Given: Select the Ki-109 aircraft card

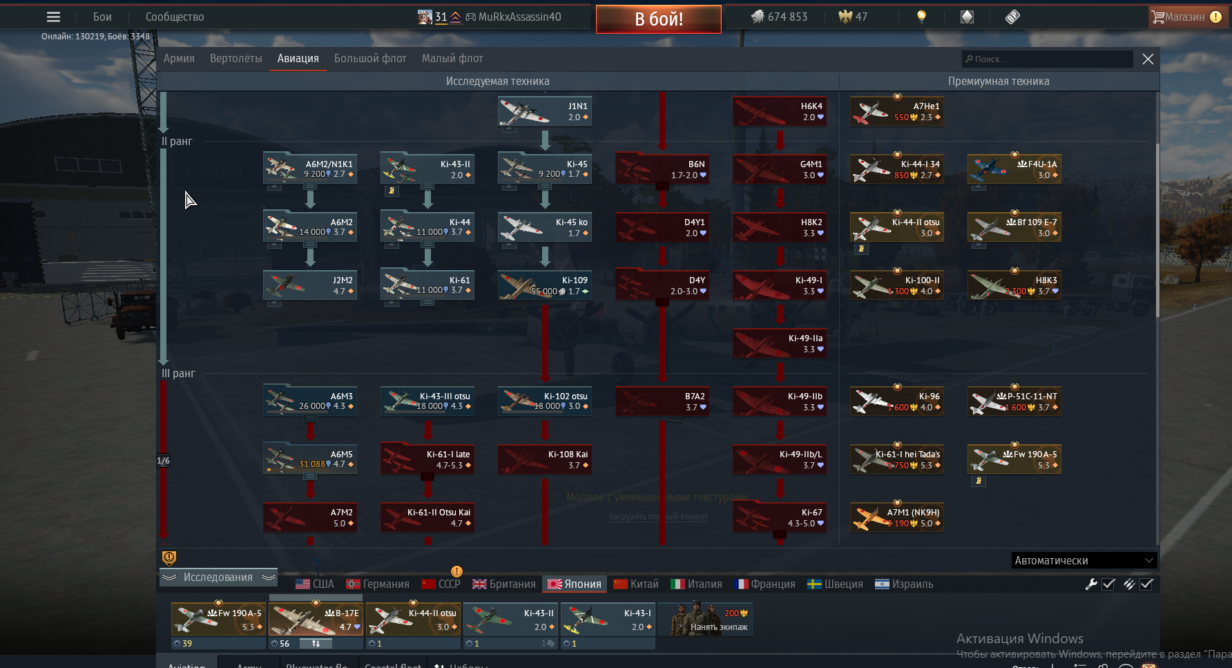Looking at the screenshot, I should (x=545, y=285).
